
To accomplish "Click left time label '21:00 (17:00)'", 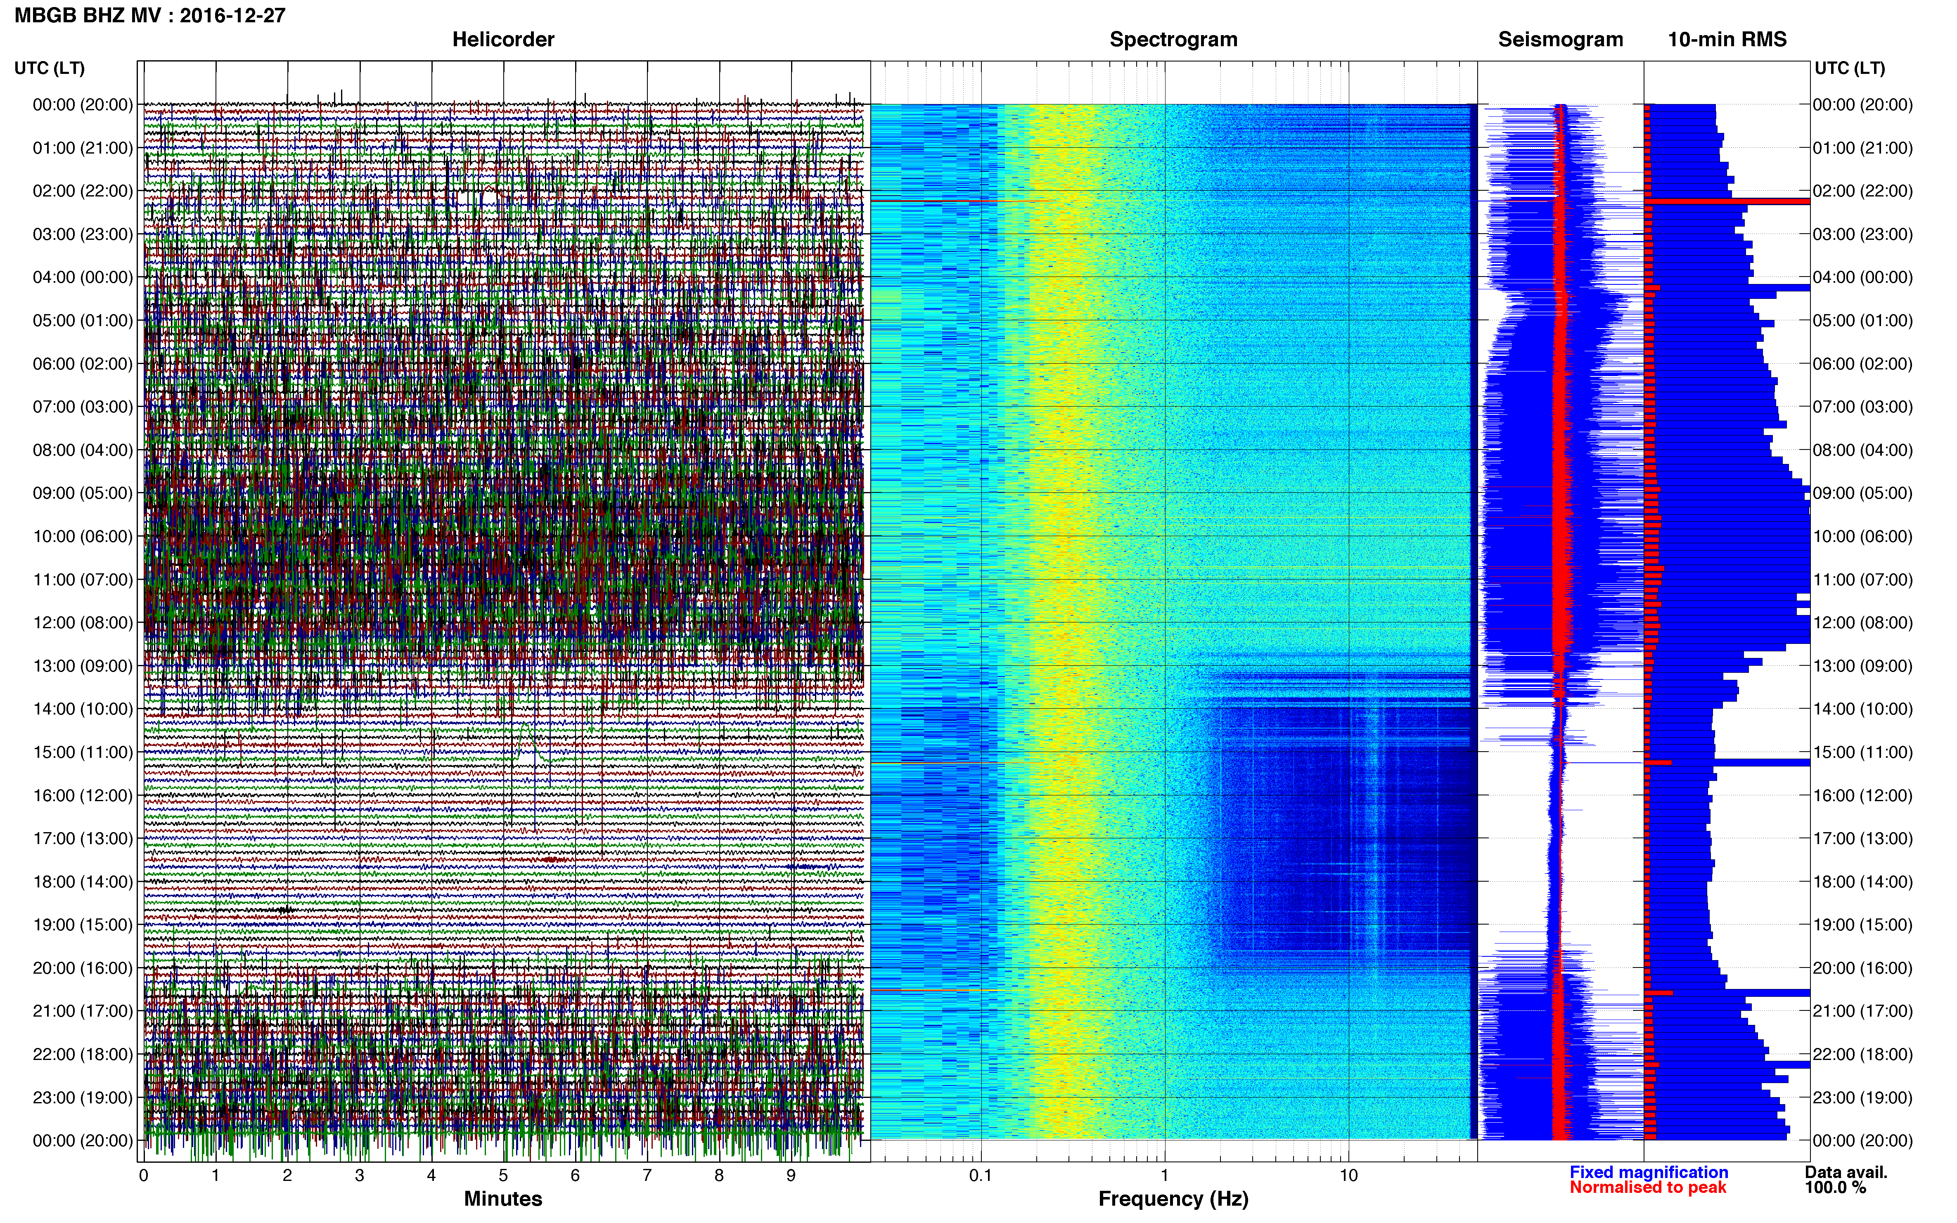I will [83, 1011].
